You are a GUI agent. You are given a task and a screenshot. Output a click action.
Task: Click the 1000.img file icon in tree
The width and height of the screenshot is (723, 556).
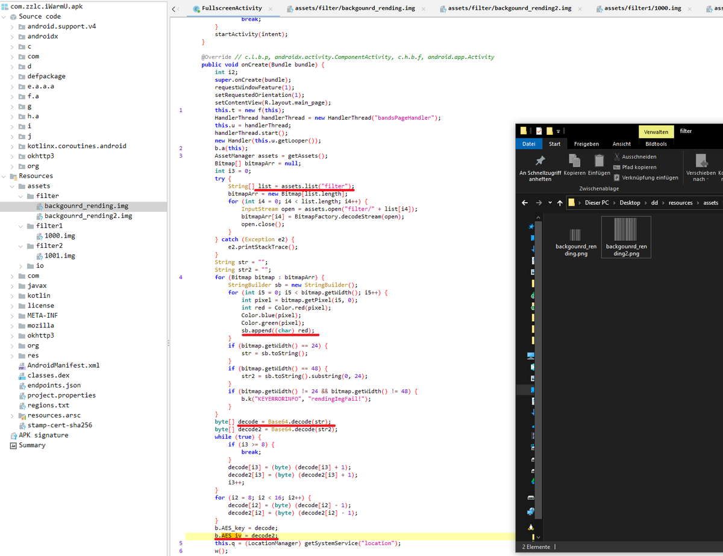tap(39, 236)
